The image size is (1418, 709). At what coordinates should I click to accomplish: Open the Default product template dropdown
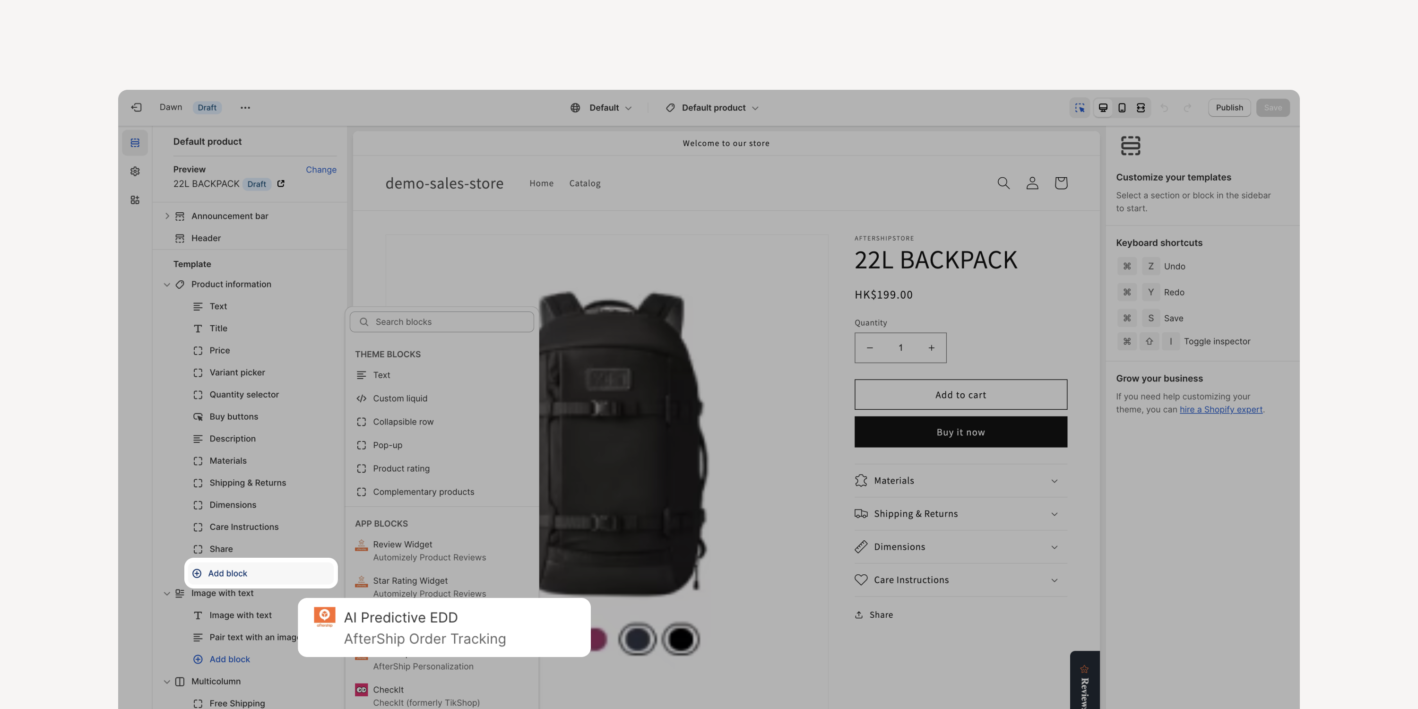pos(712,107)
